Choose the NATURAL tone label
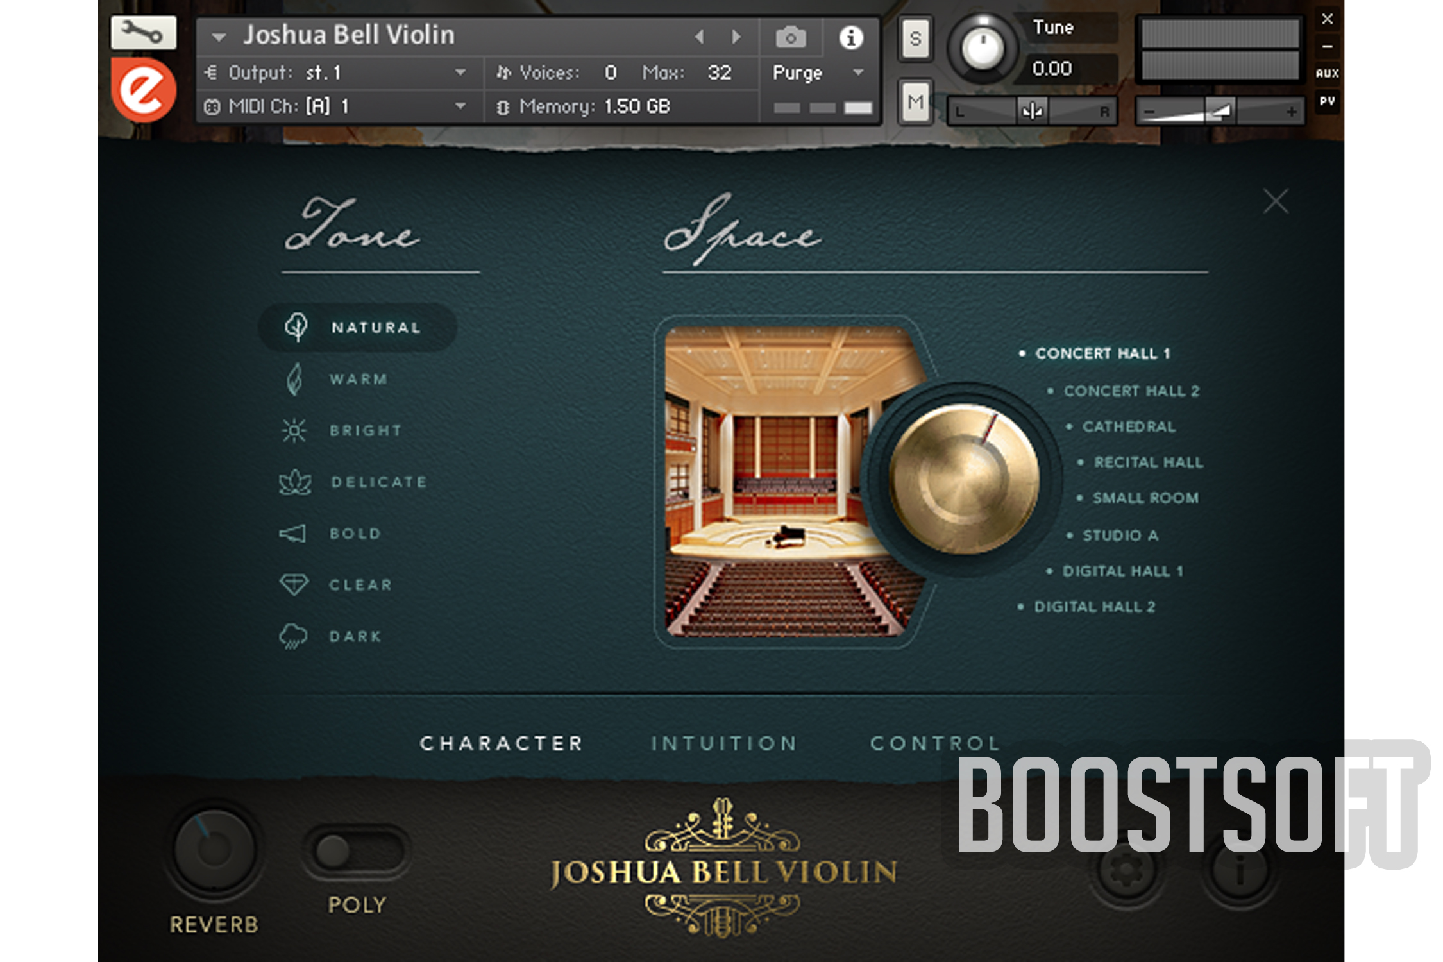This screenshot has height=962, width=1443. (x=376, y=328)
